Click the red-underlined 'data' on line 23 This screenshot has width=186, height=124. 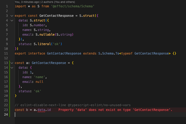(41, 110)
